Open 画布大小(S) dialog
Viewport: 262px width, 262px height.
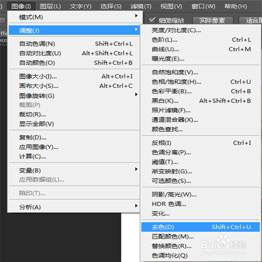pos(74,86)
